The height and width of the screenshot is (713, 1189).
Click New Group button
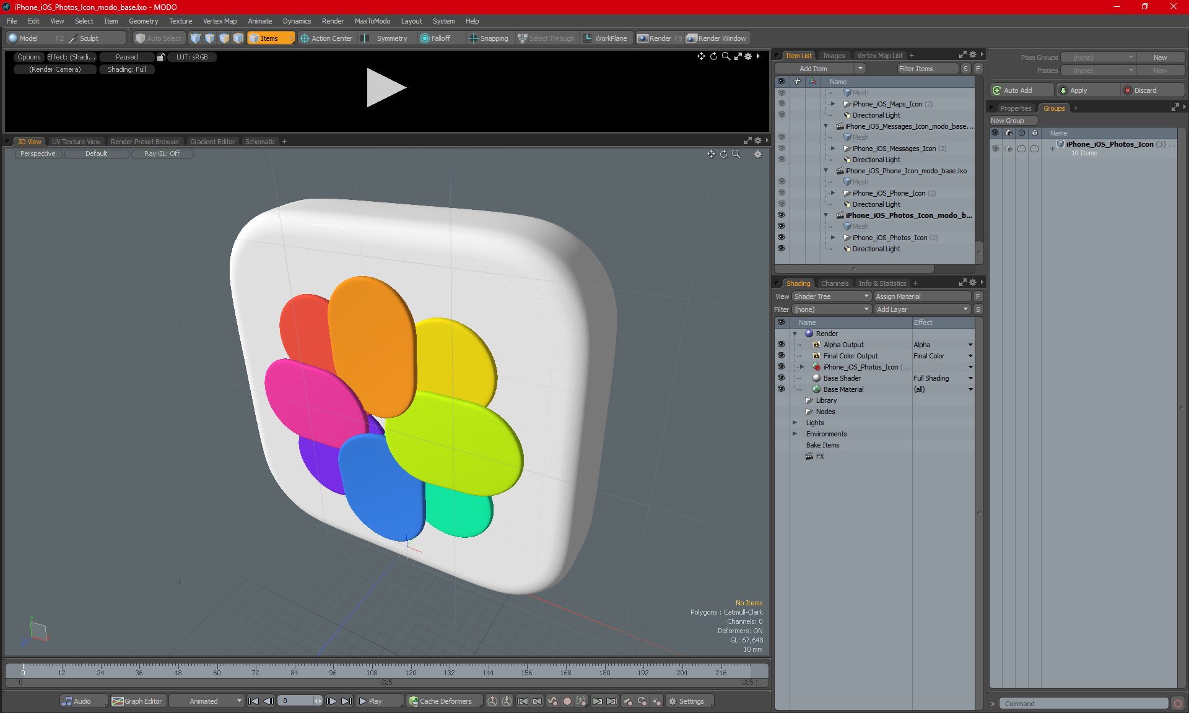click(x=1013, y=121)
